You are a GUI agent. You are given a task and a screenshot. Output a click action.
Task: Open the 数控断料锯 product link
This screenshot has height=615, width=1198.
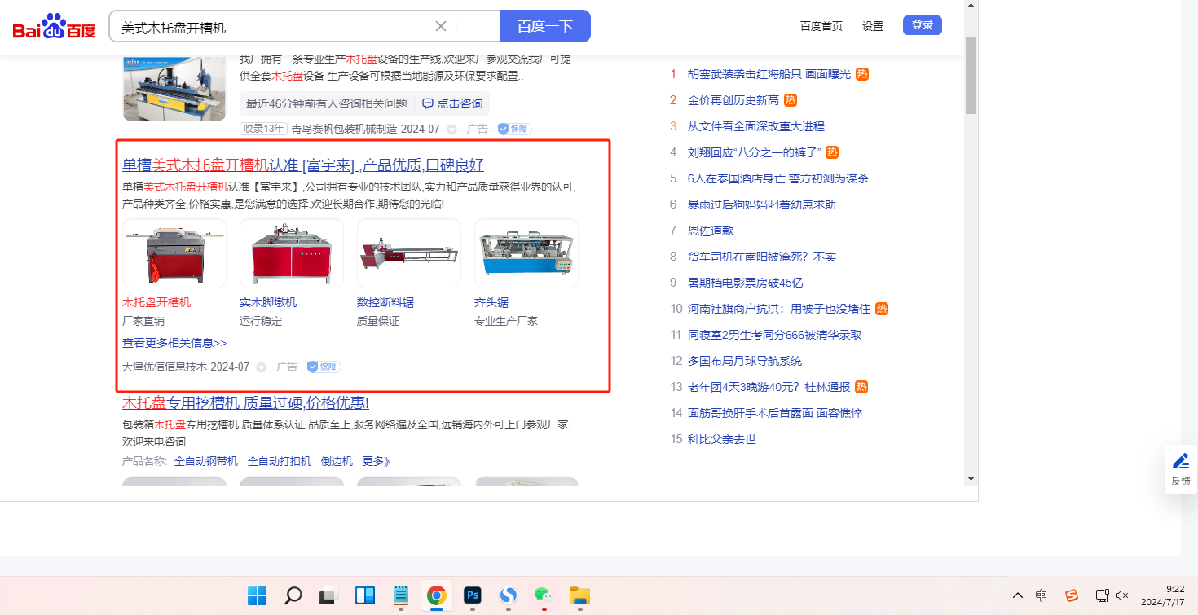pyautogui.click(x=385, y=302)
